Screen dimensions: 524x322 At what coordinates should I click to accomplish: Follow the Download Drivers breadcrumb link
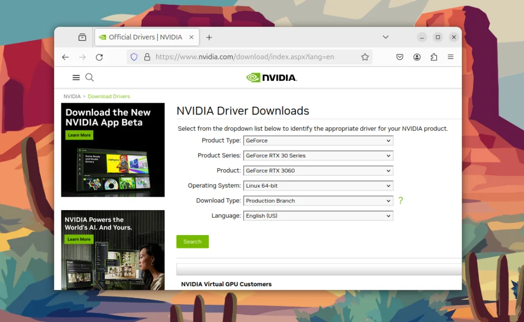(x=108, y=97)
